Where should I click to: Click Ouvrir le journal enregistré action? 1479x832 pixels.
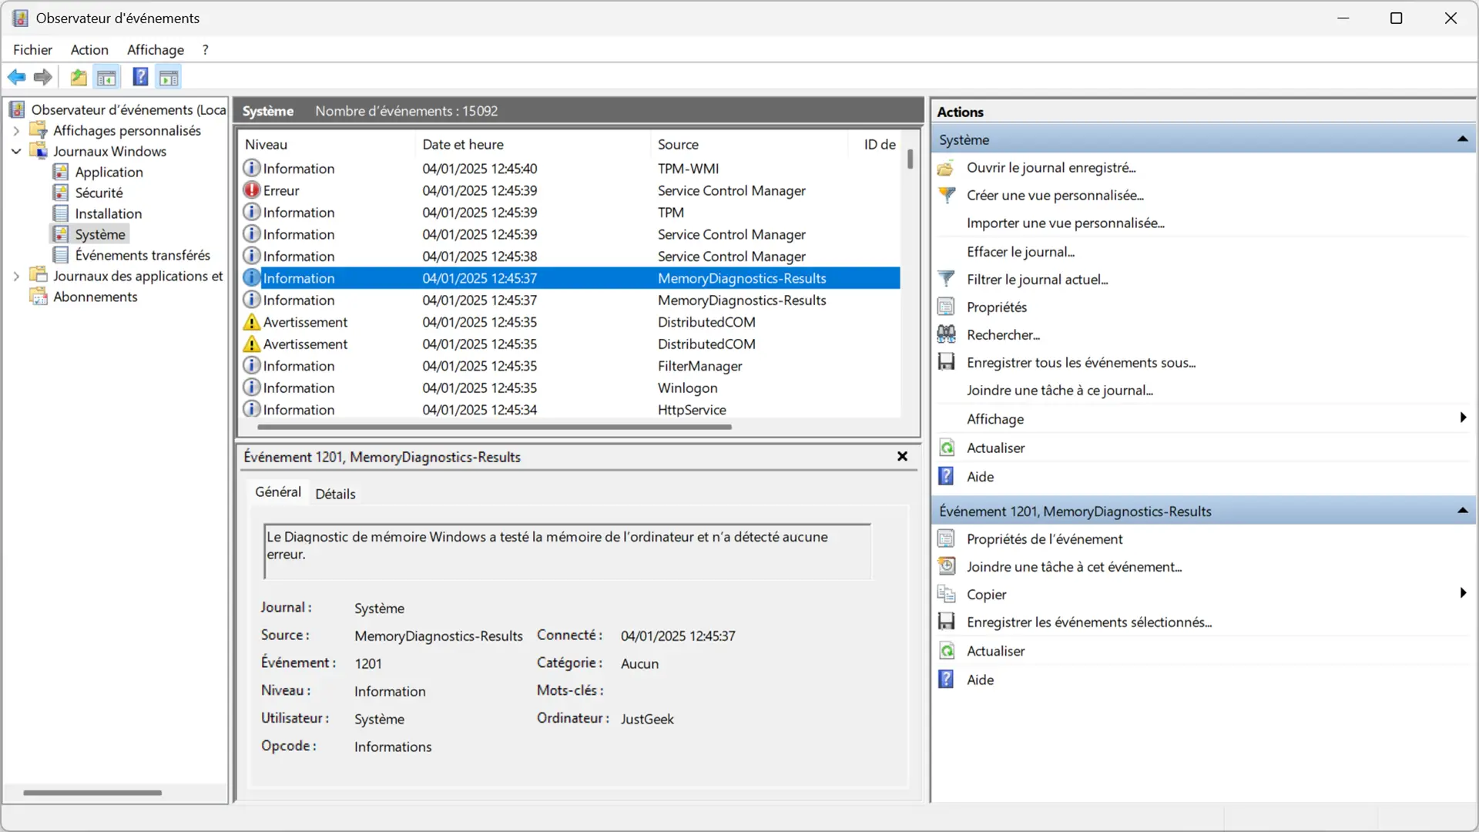(x=1051, y=167)
